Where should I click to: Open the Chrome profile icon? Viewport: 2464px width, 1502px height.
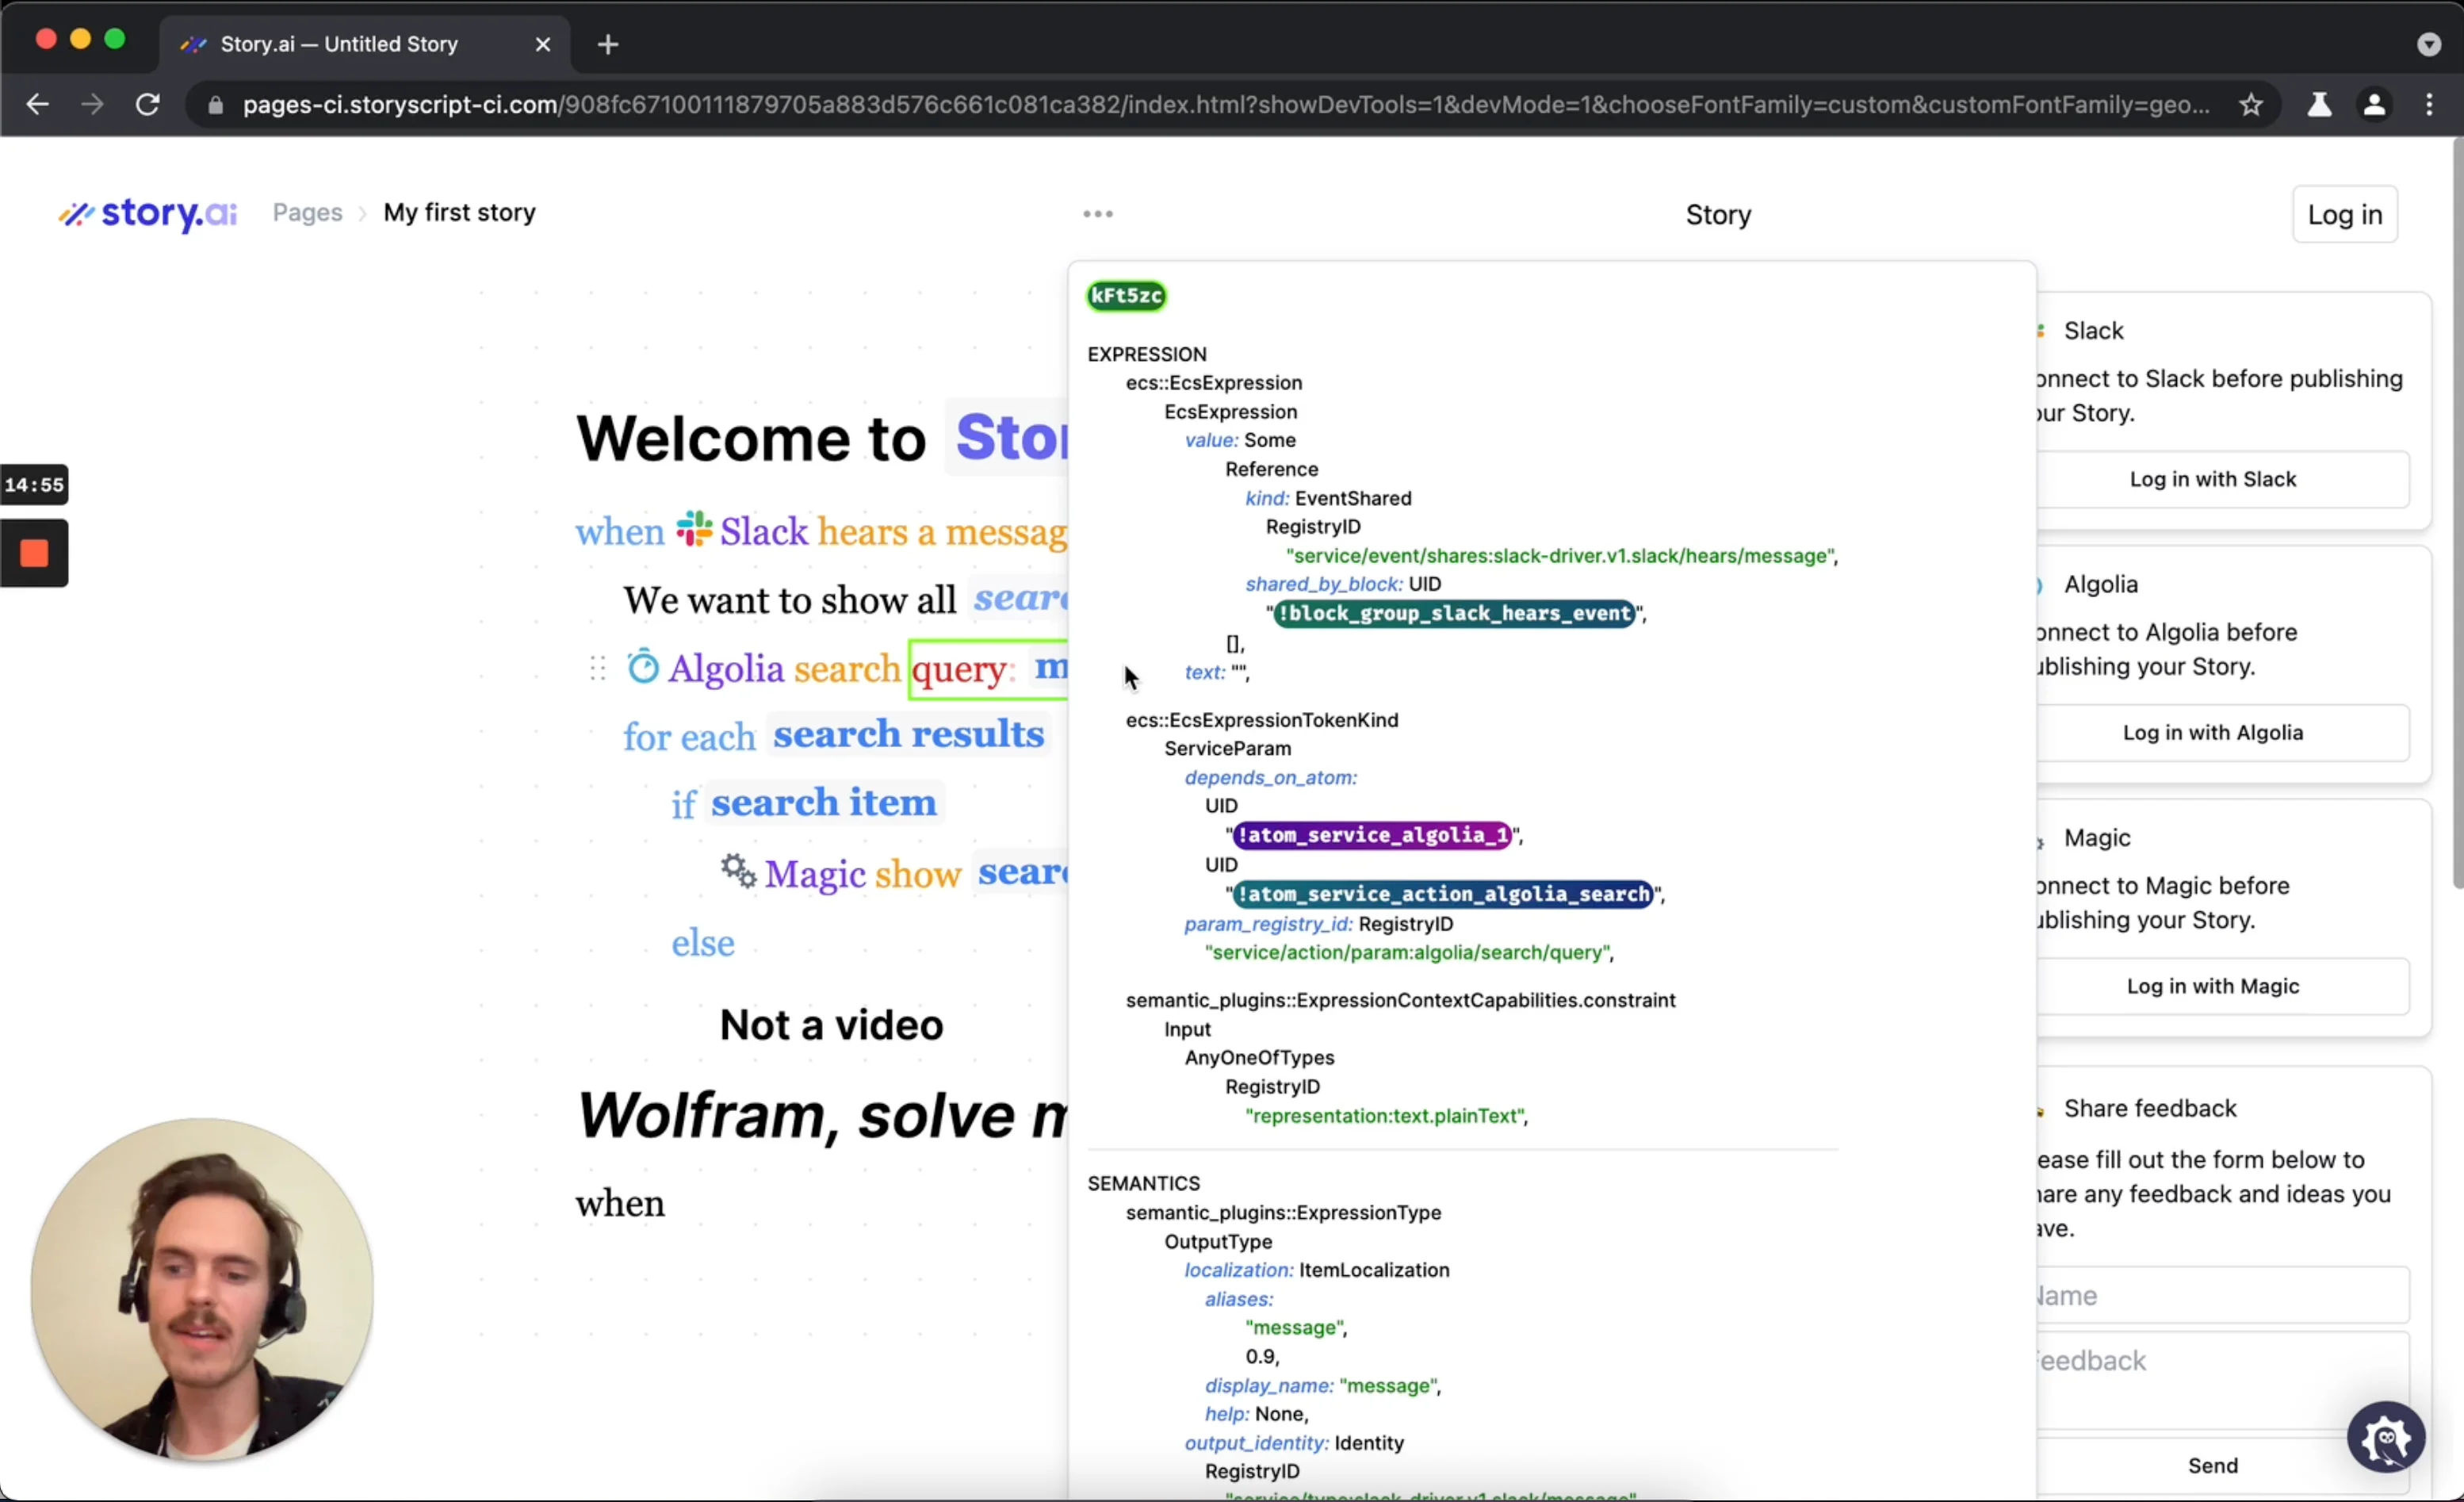[x=2375, y=104]
